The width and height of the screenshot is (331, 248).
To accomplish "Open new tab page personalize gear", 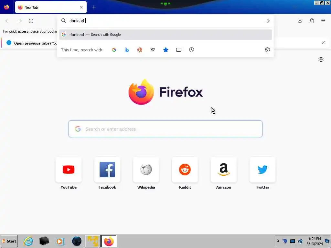I will click(x=321, y=59).
